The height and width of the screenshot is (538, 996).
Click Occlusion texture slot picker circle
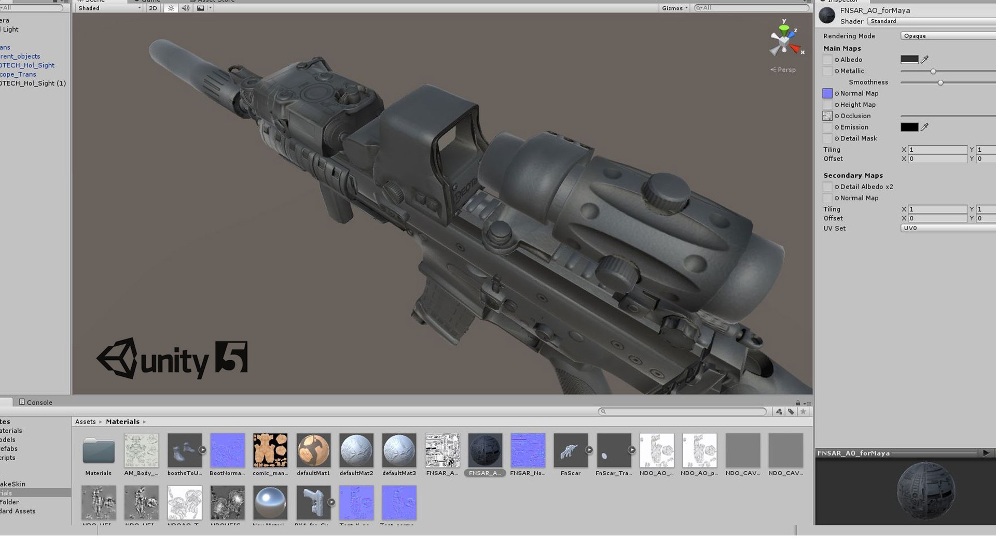[x=837, y=116]
